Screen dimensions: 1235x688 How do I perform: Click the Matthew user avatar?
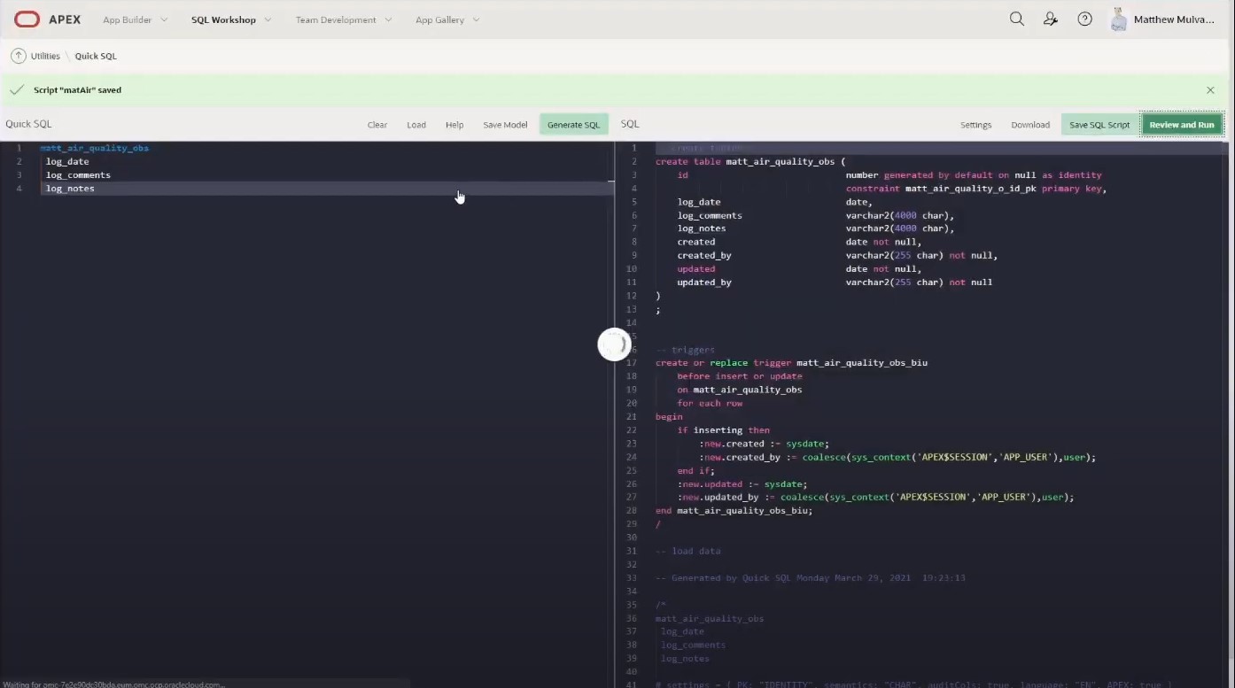tap(1119, 19)
